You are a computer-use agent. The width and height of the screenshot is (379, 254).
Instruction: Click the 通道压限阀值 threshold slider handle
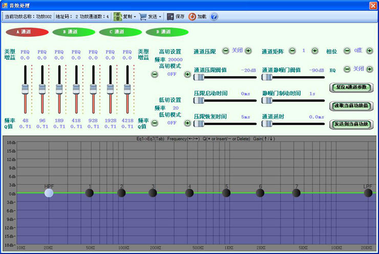tap(199, 77)
